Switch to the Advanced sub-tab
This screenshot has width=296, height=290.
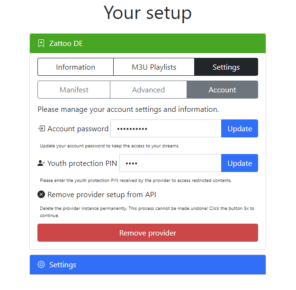[148, 90]
